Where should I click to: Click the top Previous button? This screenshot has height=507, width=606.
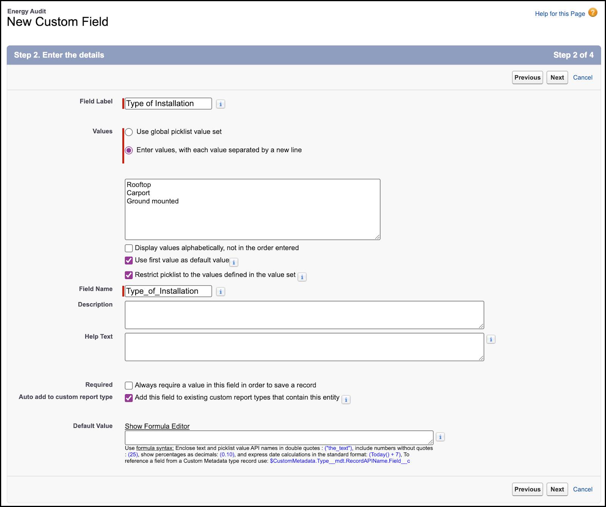pyautogui.click(x=527, y=77)
